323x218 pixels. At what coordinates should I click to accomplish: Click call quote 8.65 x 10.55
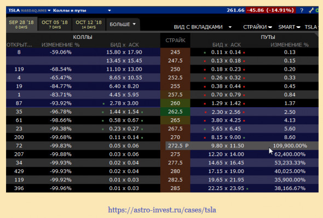[x=126, y=78]
